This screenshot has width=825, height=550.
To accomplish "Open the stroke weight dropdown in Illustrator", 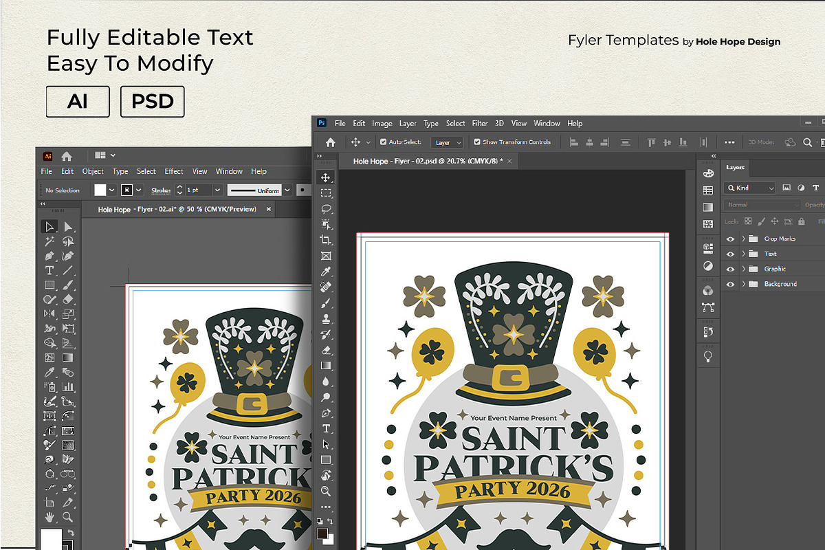I will 217,190.
